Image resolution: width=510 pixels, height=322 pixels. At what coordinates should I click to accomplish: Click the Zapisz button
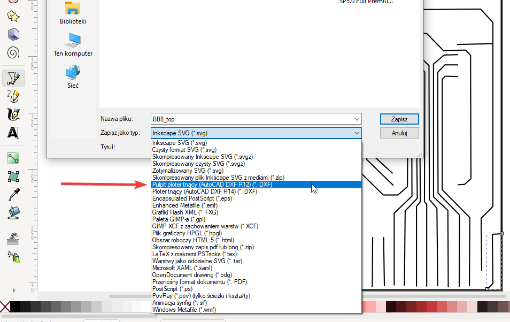[399, 119]
